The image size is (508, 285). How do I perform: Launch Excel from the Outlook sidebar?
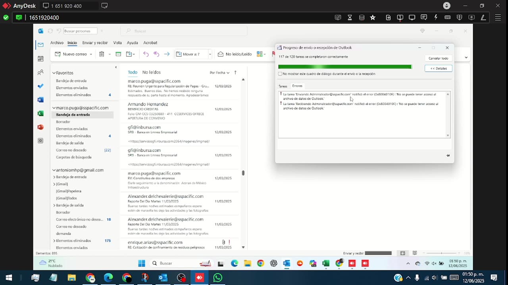40,113
